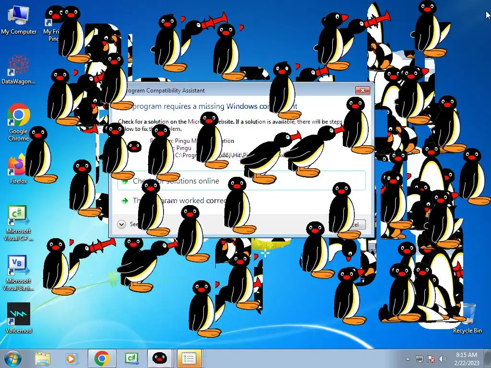
Task: Open the network tray icon
Action: [419, 359]
